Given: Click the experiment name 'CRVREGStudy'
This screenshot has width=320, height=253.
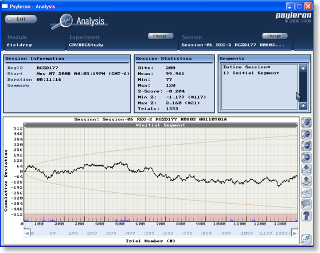Looking at the screenshot, I should tap(86, 45).
